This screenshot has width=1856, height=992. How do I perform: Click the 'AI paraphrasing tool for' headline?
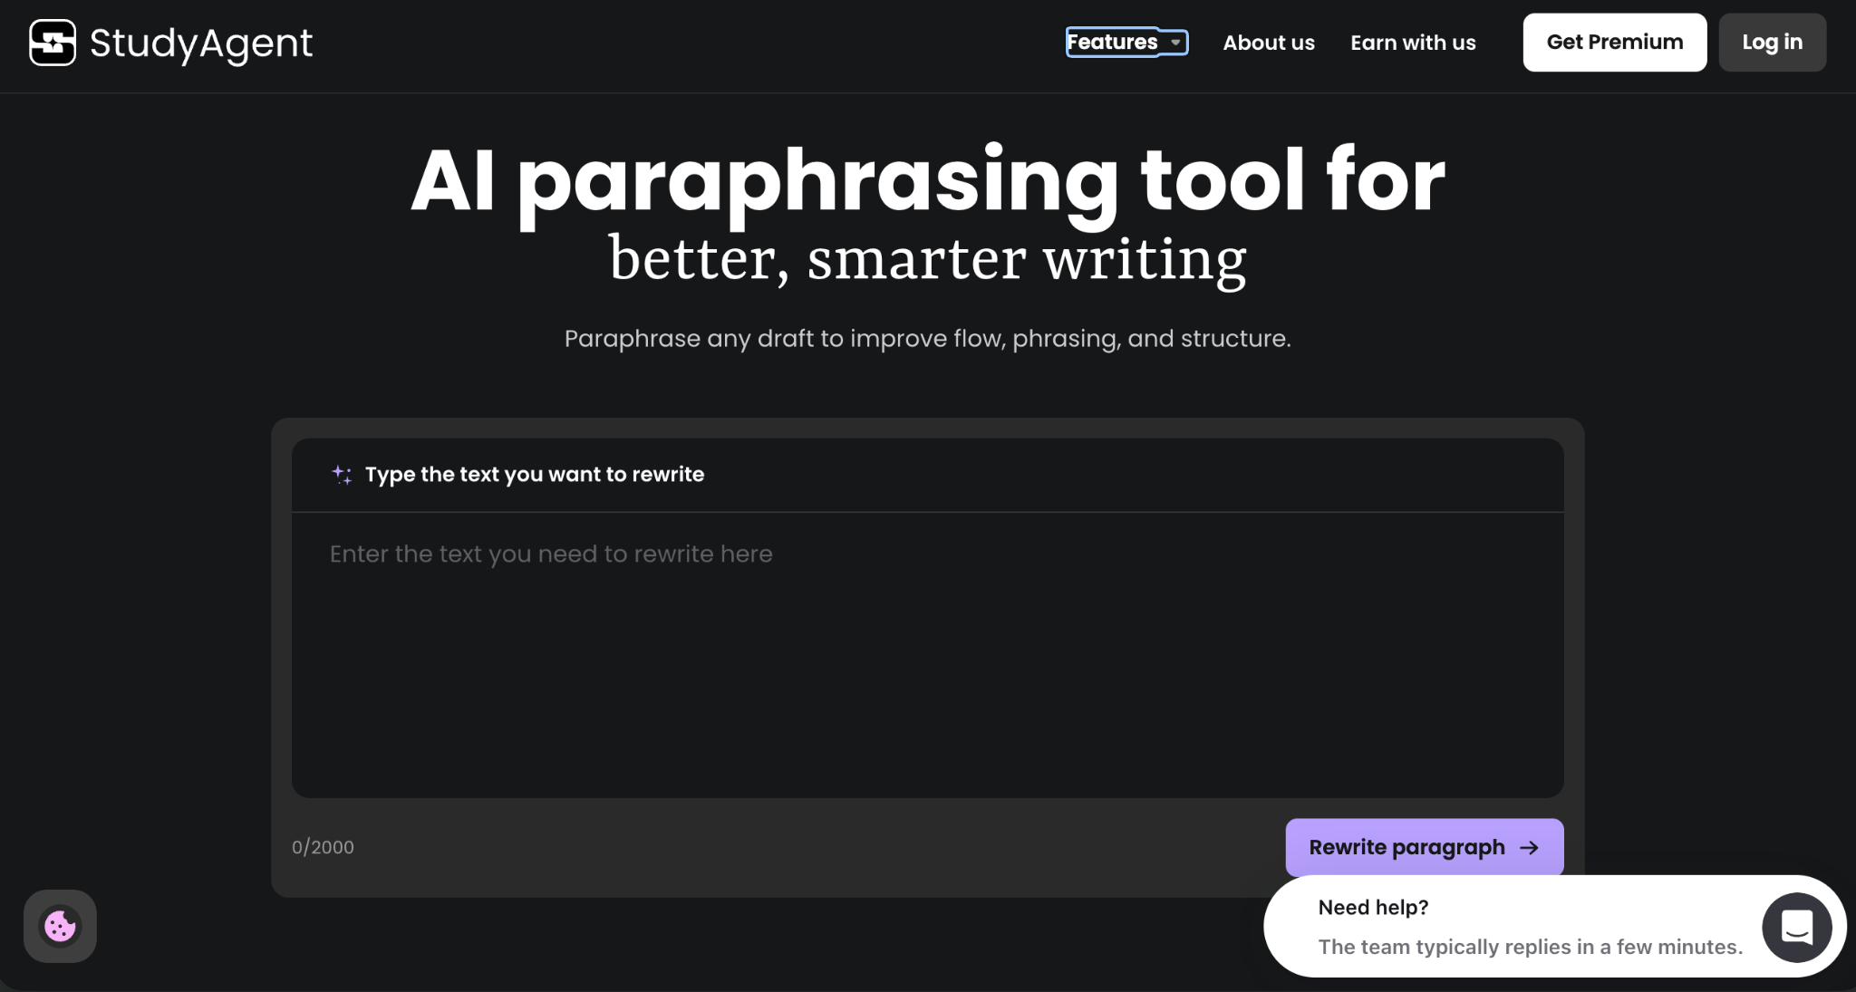coord(926,180)
